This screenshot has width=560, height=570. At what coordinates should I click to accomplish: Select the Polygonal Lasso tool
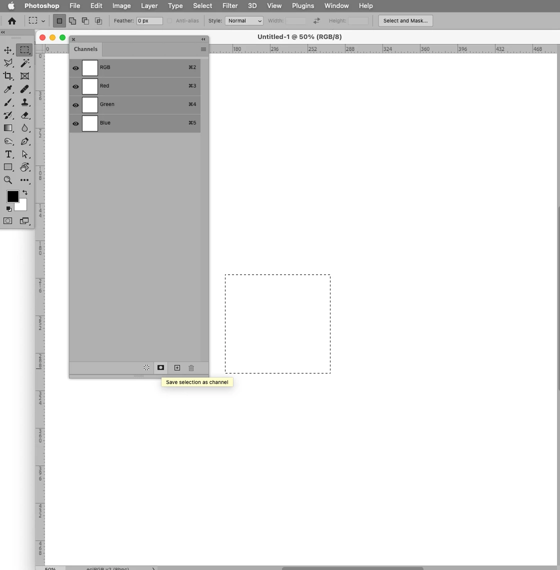coord(8,63)
